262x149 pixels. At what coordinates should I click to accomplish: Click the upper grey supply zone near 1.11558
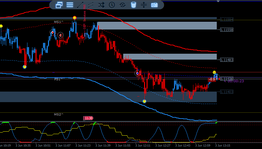tap(157, 25)
